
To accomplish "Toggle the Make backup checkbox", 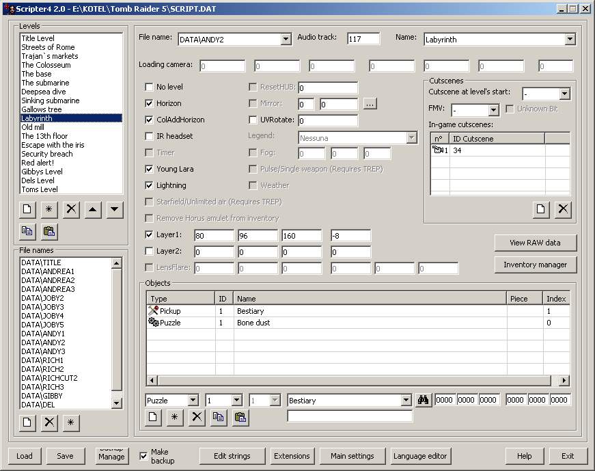I will click(x=143, y=456).
